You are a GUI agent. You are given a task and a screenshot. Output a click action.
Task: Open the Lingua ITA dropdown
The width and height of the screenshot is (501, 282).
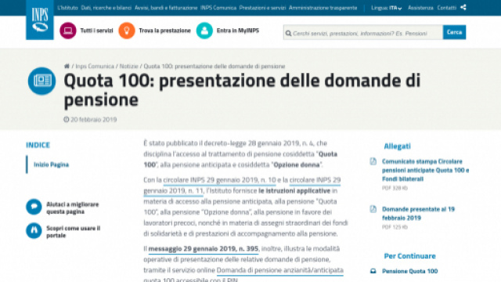click(387, 8)
